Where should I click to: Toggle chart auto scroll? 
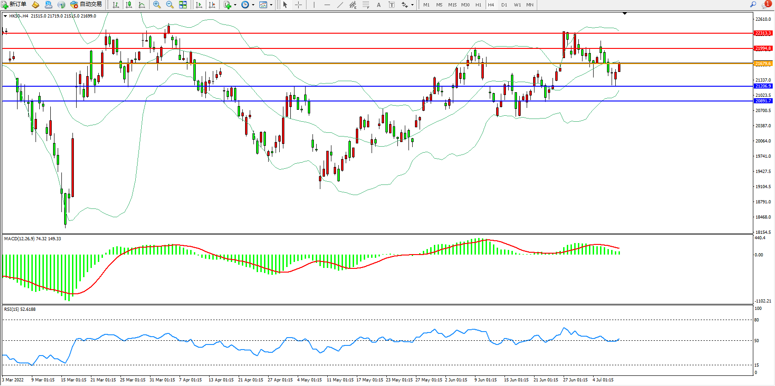tap(199, 5)
